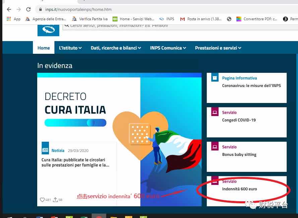Screen dimensions: 298x218
Task: Open the Decreto Cura Italia banner
Action: (x=119, y=139)
